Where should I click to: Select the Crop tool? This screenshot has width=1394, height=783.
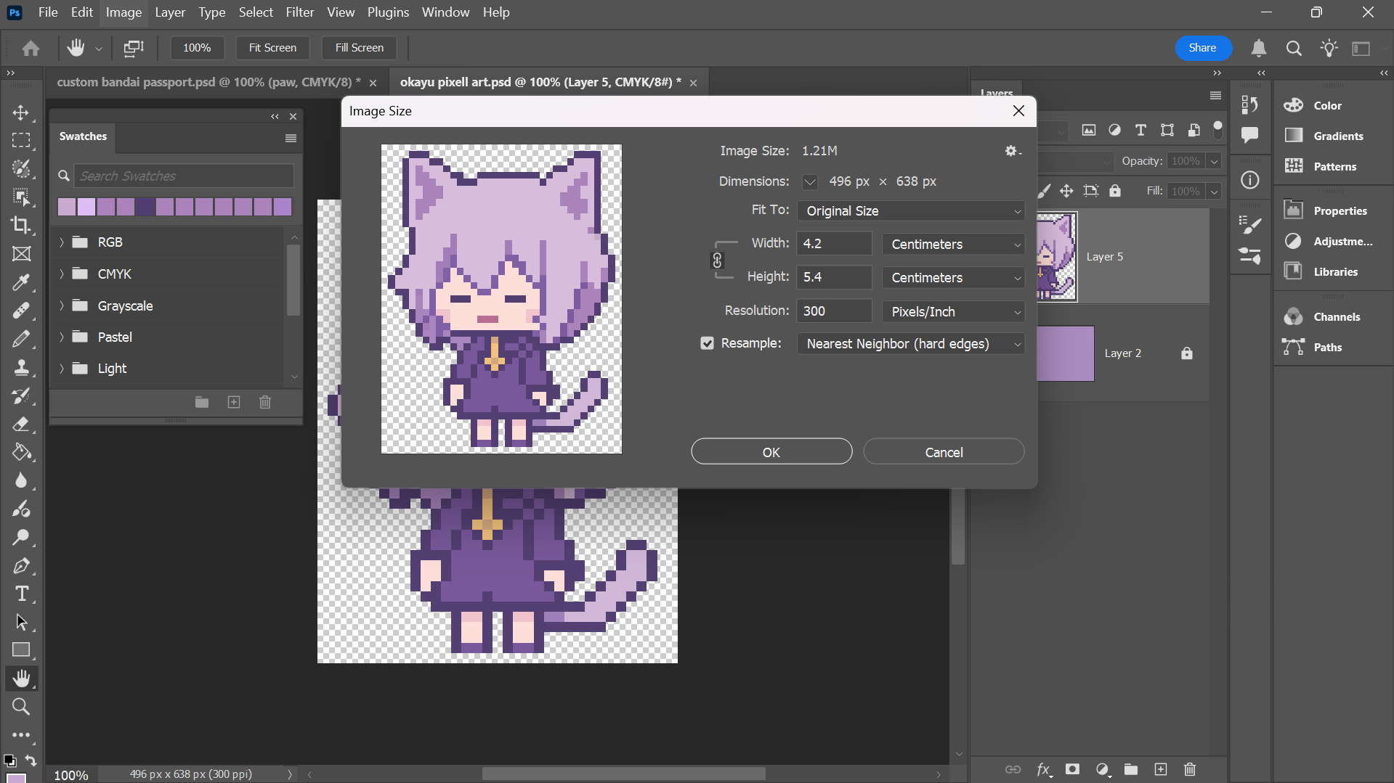[x=21, y=225]
